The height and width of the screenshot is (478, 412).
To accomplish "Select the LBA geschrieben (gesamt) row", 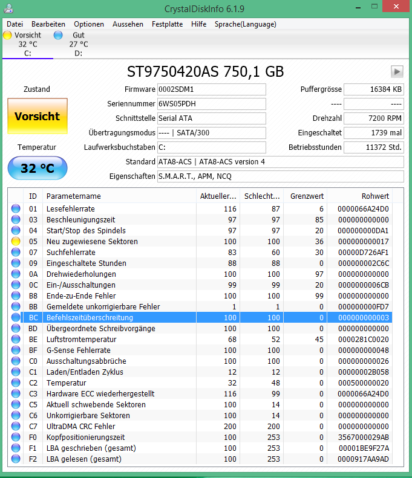I will [201, 448].
